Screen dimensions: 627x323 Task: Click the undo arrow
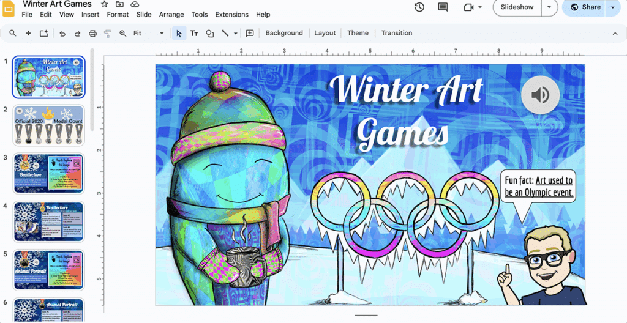pos(62,34)
